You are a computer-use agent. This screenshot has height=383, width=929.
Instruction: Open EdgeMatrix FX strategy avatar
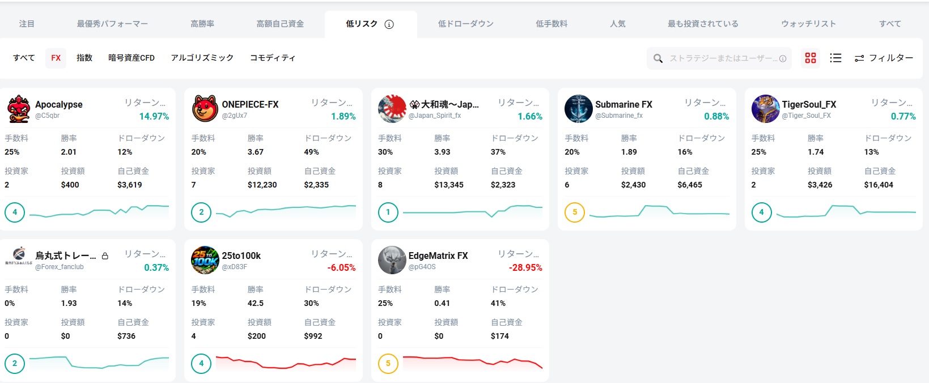point(392,260)
